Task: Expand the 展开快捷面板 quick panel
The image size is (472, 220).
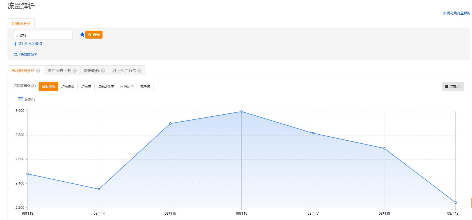Action: 25,54
